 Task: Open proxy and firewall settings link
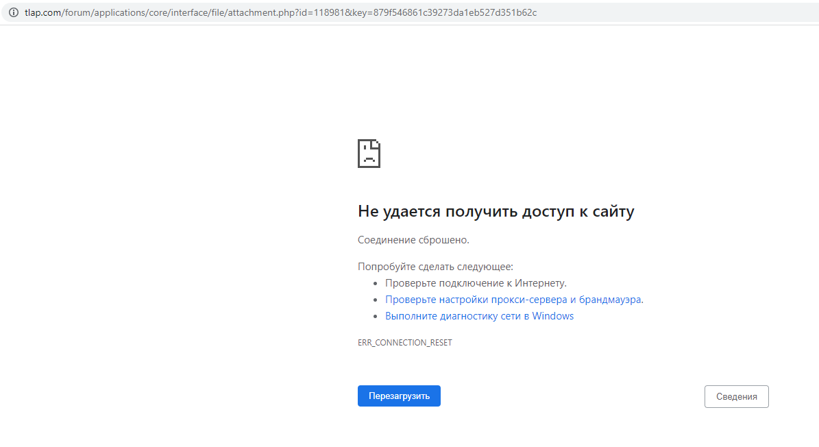pos(514,300)
